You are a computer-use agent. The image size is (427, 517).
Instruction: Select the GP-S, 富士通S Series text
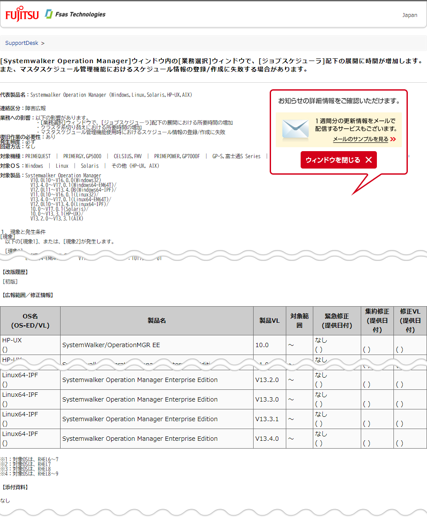[x=237, y=156]
